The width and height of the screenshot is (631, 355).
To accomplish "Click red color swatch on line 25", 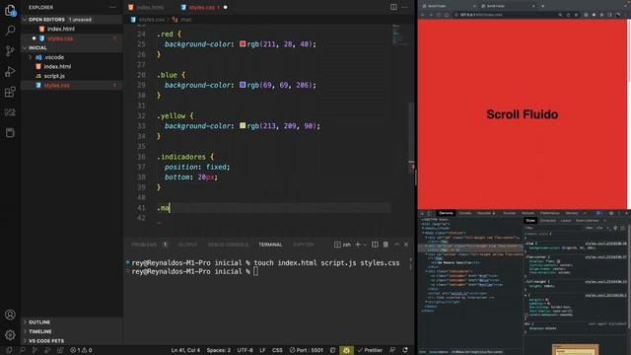I will click(243, 43).
